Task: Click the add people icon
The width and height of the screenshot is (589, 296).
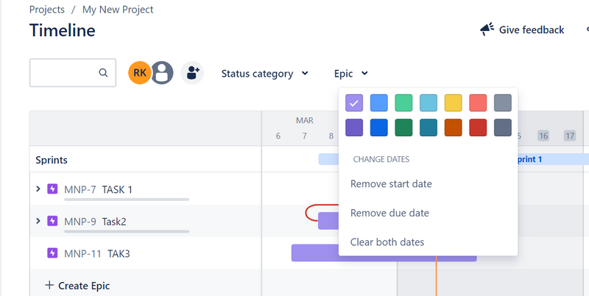Action: [192, 73]
